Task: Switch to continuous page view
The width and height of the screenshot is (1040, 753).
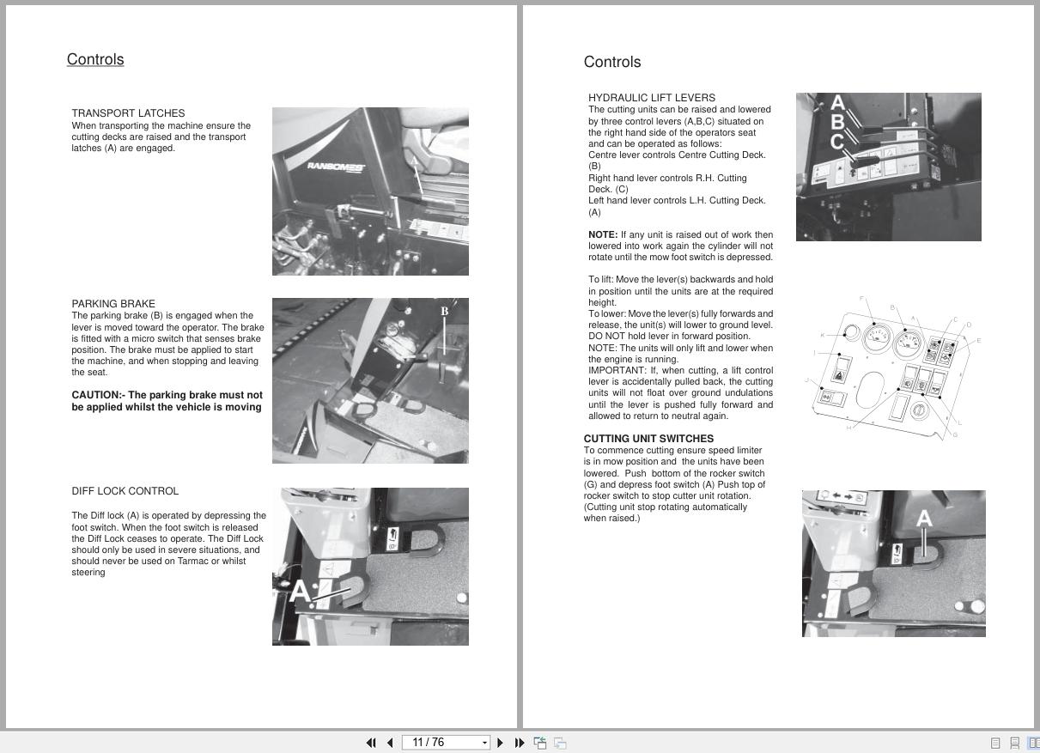Action: click(1014, 743)
